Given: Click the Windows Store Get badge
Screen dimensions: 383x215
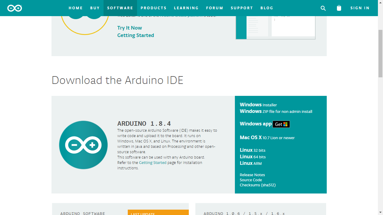Looking at the screenshot, I should pos(281,124).
